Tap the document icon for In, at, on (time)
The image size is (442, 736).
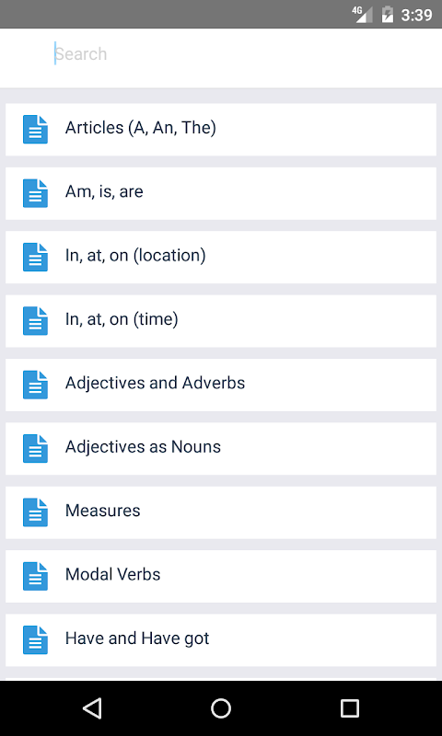click(x=35, y=320)
